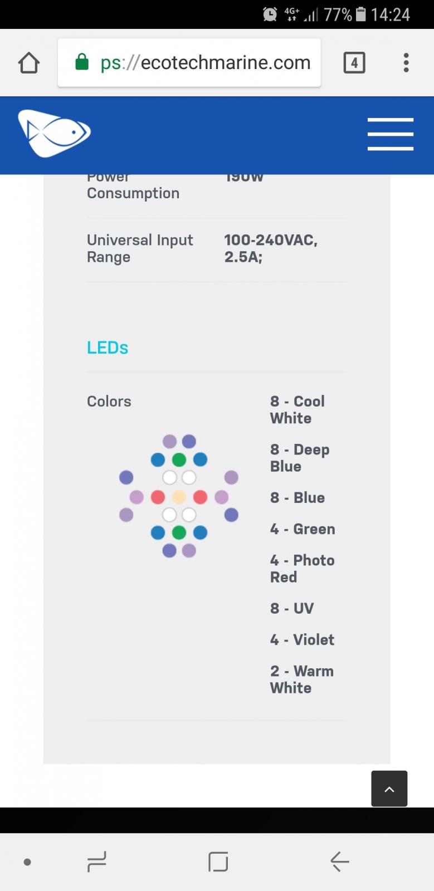Tap the '8 - Cool White' text

coord(298,410)
